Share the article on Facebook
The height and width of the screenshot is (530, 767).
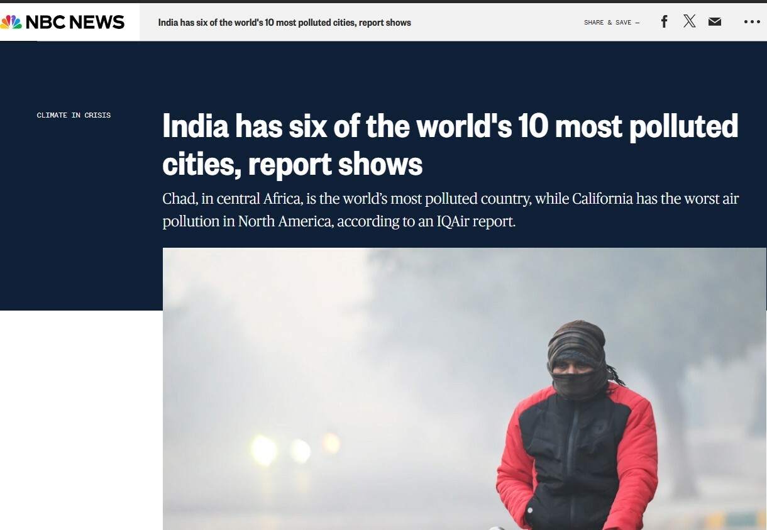pos(664,22)
